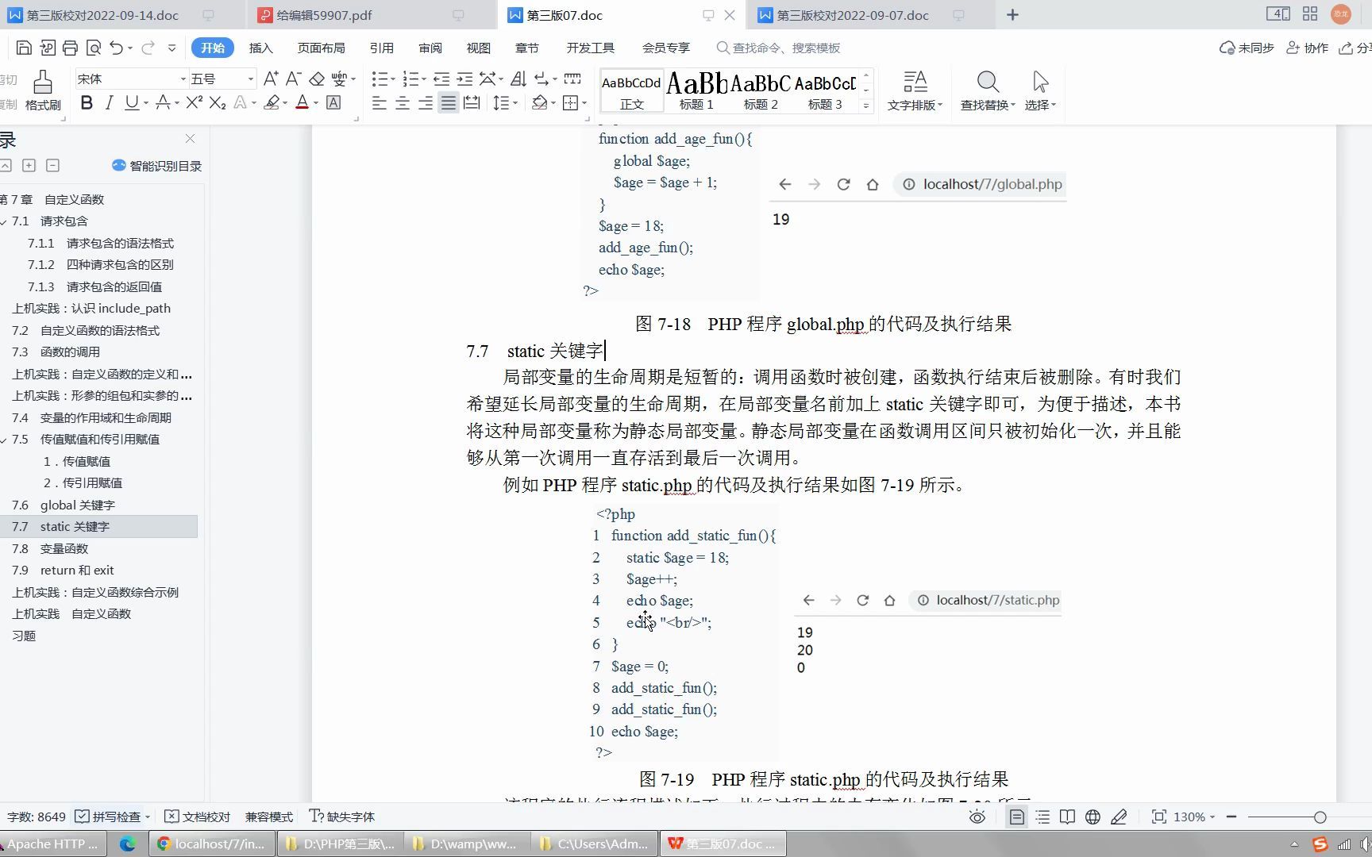Apply superscript X² formatting
The image size is (1372, 857).
(x=195, y=102)
